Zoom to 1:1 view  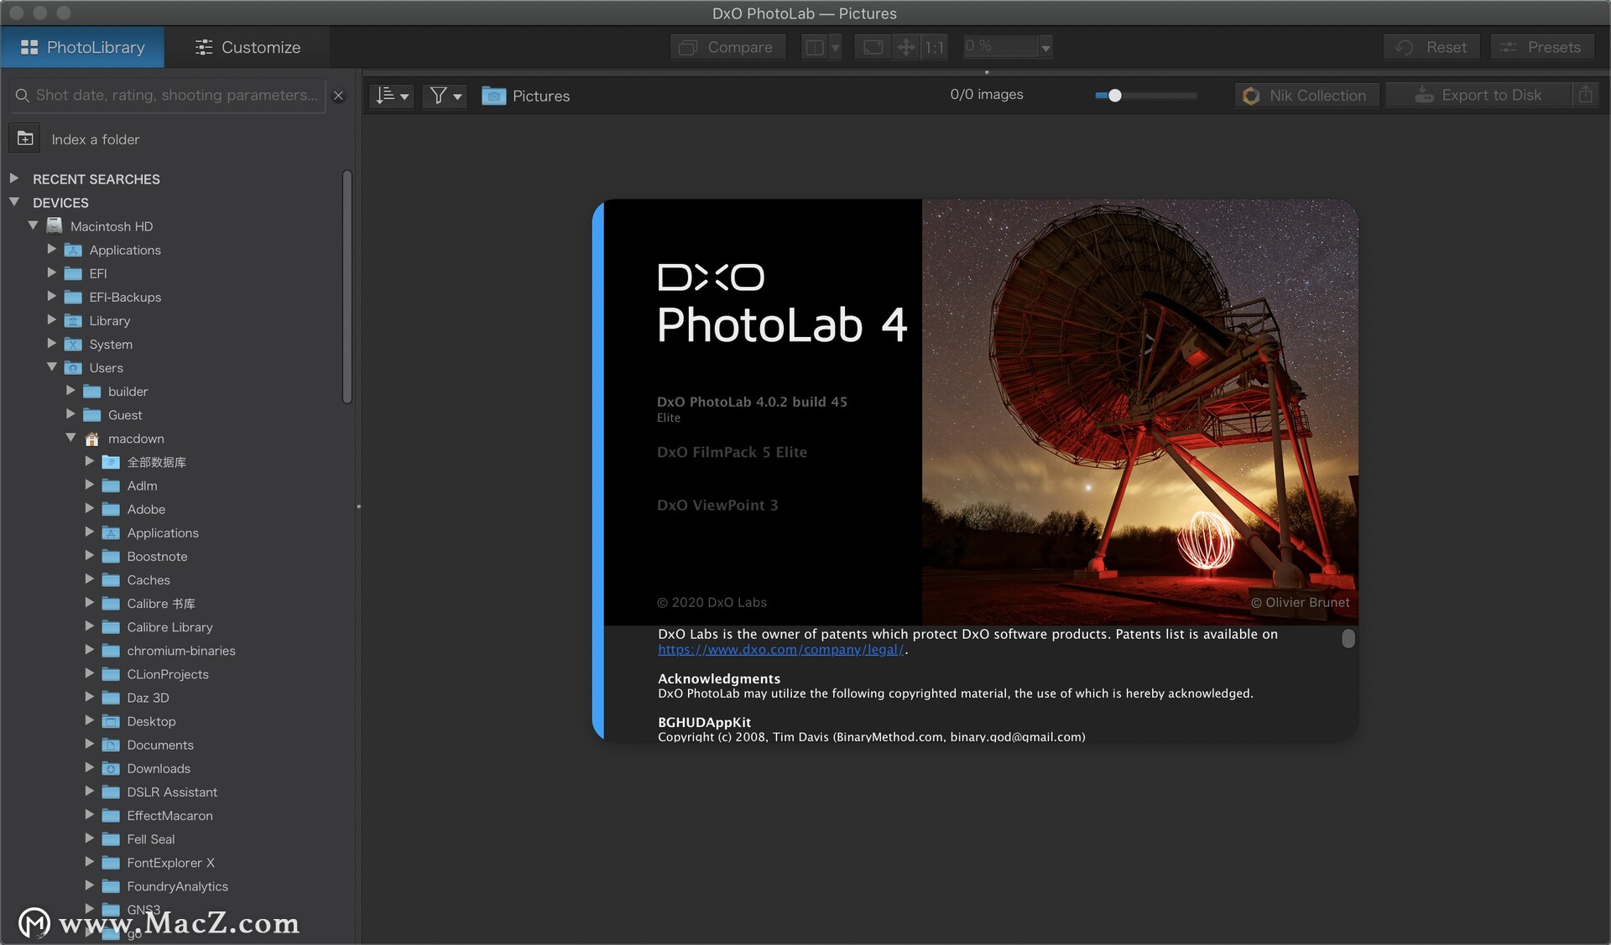point(934,47)
